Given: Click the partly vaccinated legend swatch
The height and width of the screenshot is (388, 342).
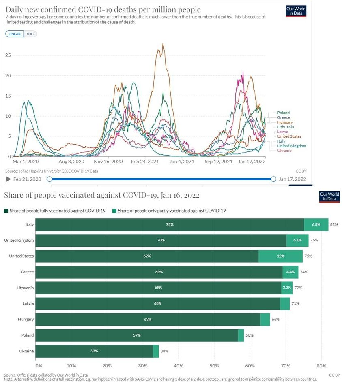Looking at the screenshot, I should click(x=114, y=211).
